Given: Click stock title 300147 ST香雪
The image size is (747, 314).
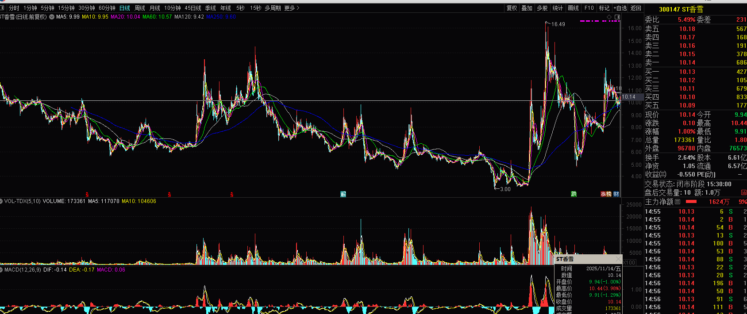Looking at the screenshot, I should point(681,9).
